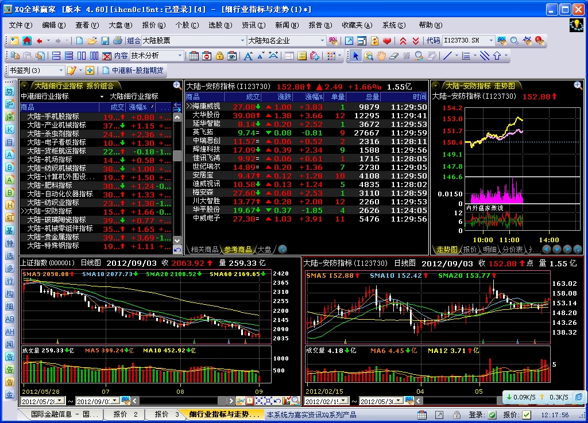Screen dimensions: 588x423
Task: Click the 中港新-股指期货 bookmark link
Action: (133, 70)
